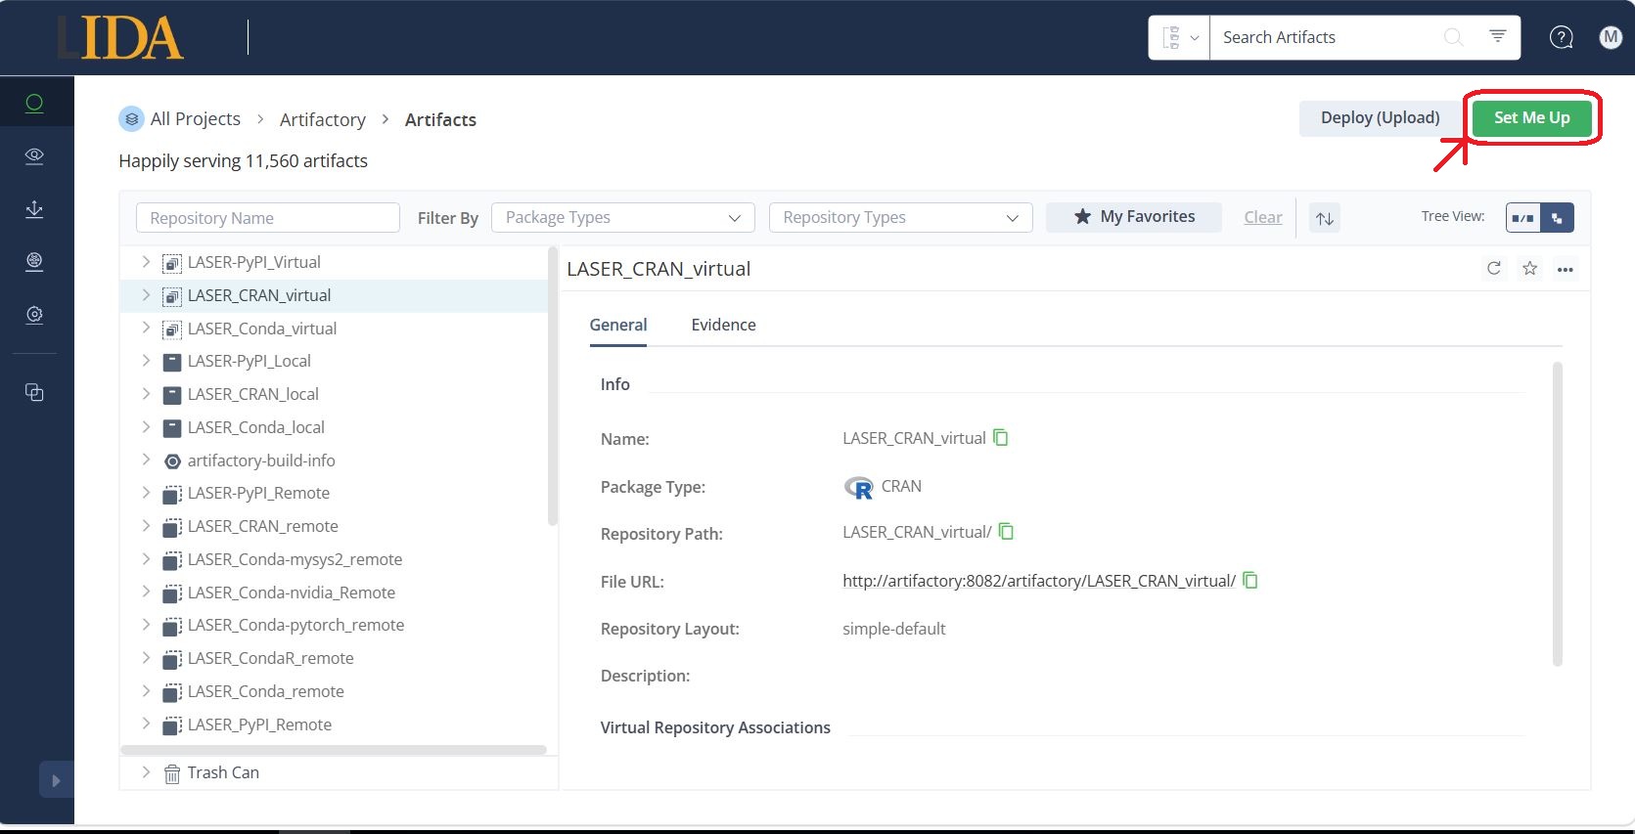Click the Clear filters link

click(1262, 217)
